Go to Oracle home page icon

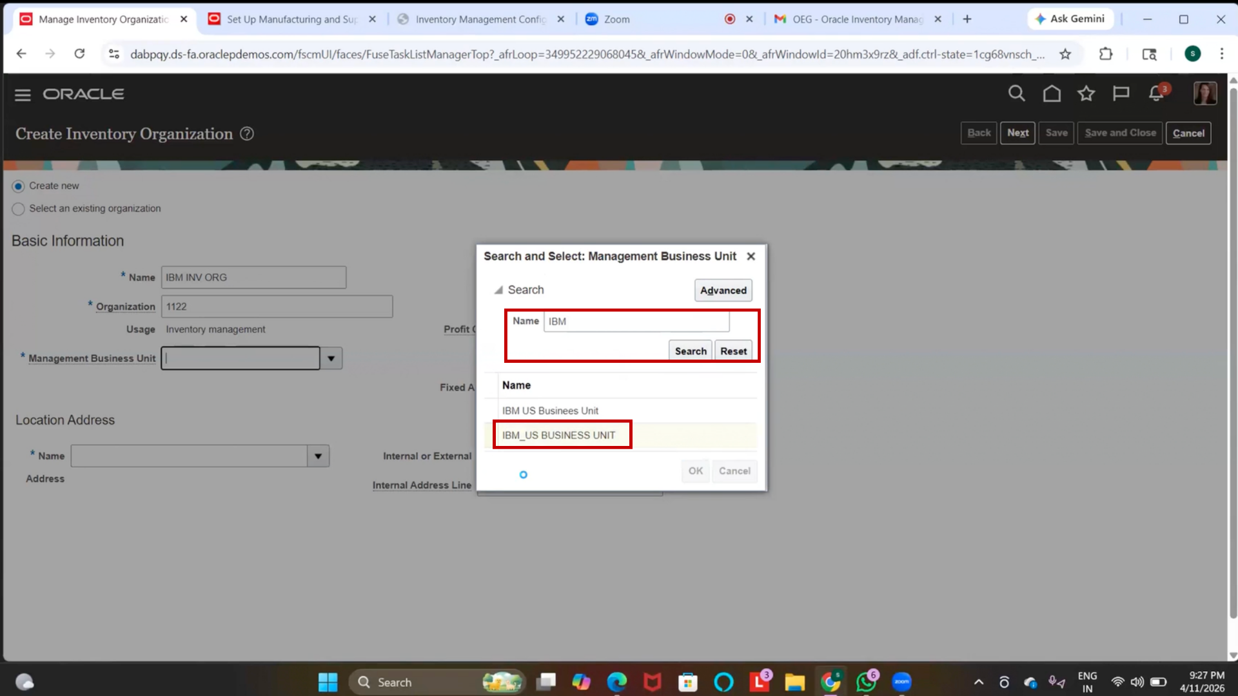1052,94
